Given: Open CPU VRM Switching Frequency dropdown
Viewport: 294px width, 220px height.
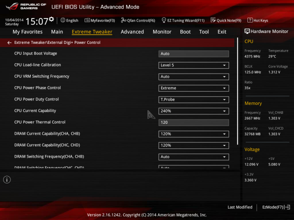Looking at the screenshot, I should [x=194, y=77].
